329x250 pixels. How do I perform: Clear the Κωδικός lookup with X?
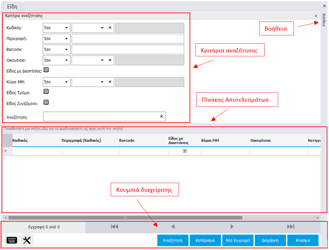coord(110,28)
